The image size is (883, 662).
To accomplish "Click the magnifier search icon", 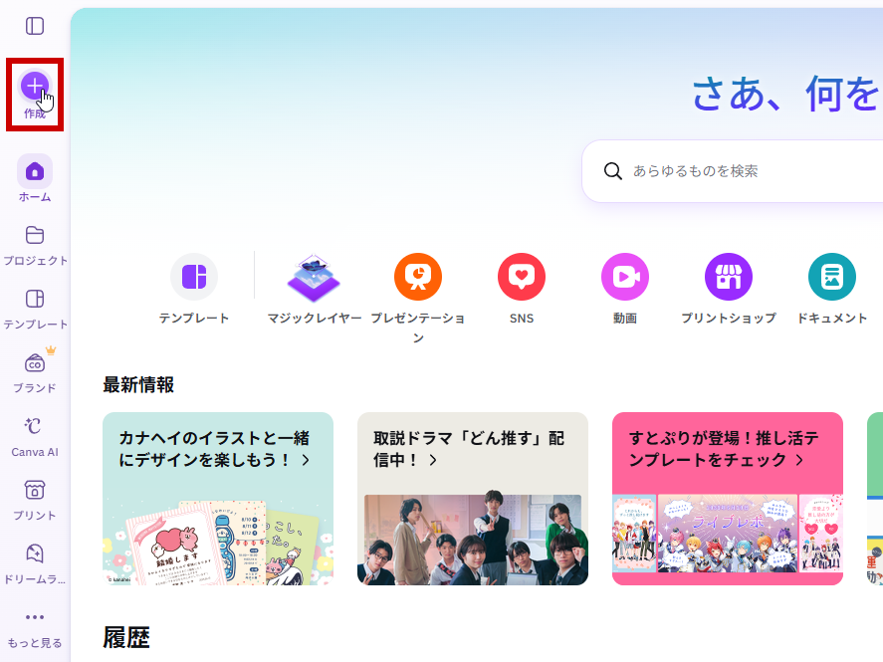I will (612, 171).
